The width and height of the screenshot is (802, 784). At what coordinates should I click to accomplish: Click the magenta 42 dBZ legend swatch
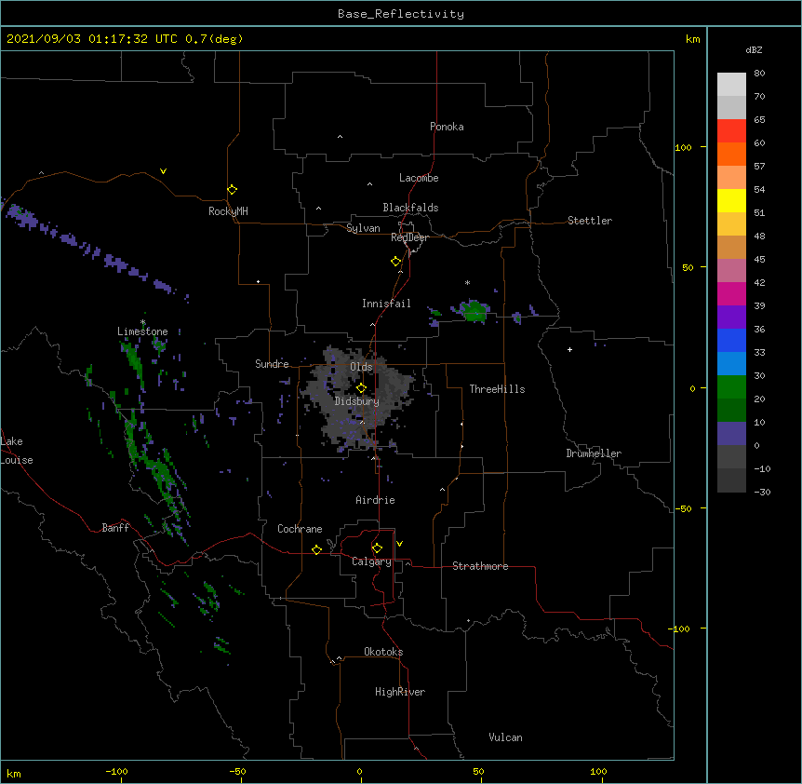point(731,294)
